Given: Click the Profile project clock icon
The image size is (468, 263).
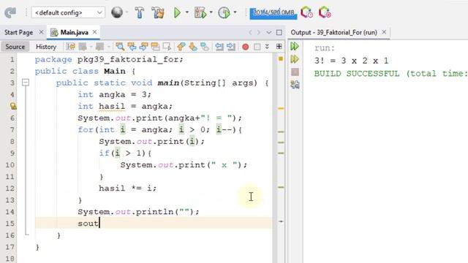Looking at the screenshot, I should 224,12.
